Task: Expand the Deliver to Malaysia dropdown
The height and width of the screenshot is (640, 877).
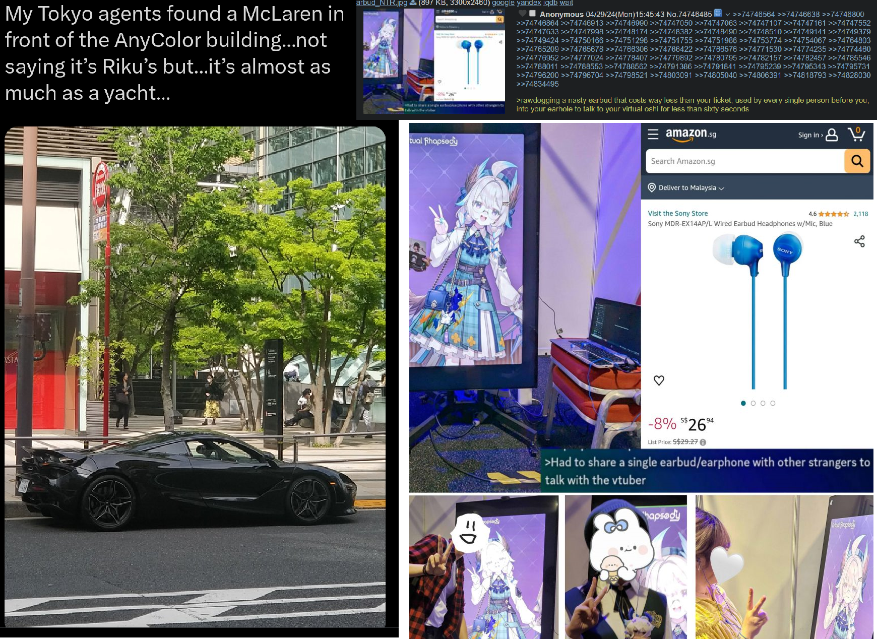Action: click(721, 188)
